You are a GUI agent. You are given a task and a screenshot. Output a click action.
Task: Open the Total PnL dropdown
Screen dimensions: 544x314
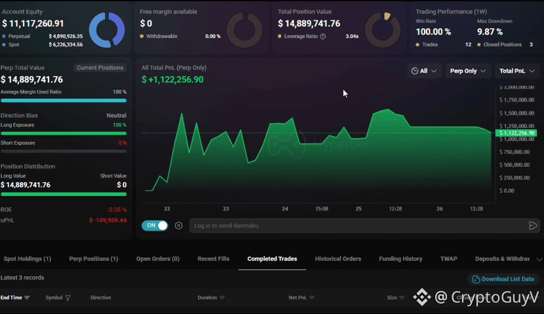(517, 71)
